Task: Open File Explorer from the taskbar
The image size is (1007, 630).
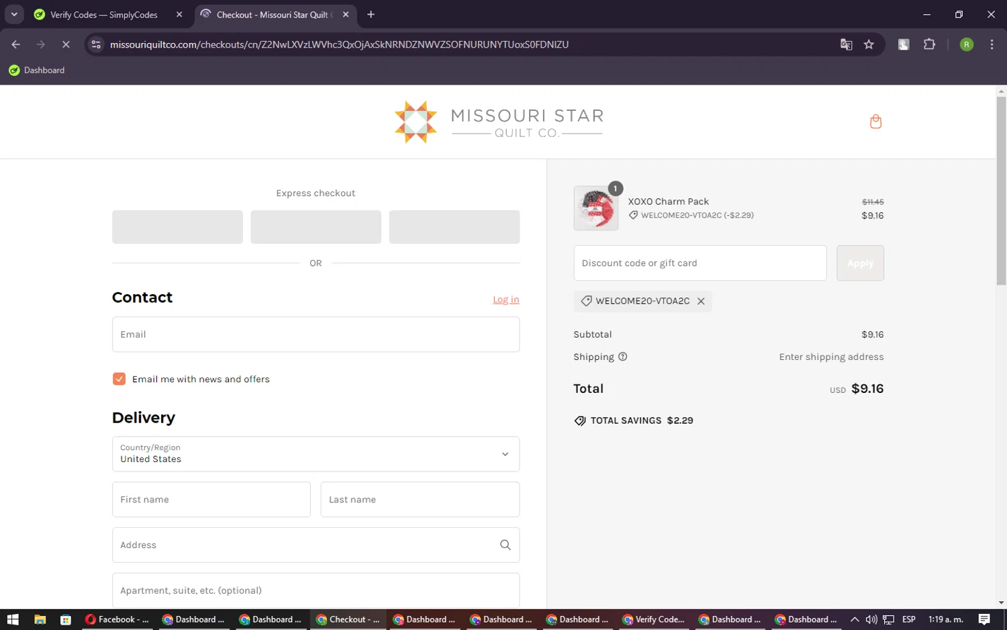Action: point(40,619)
